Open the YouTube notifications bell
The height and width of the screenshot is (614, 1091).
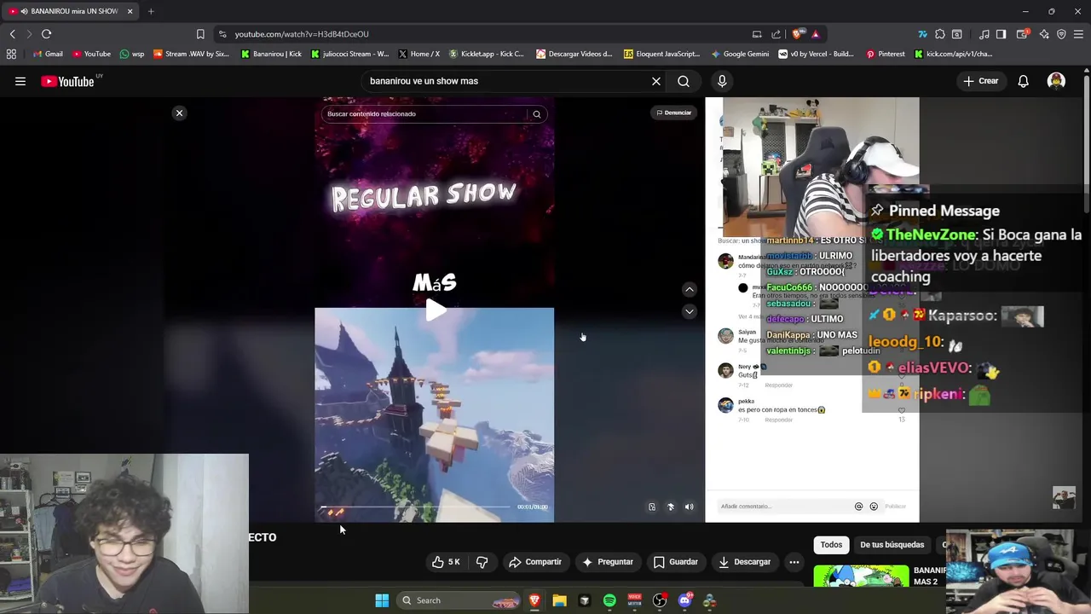1023,81
